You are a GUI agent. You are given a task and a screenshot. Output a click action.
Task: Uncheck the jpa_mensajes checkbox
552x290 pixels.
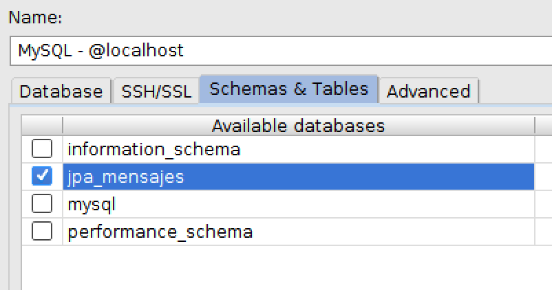tap(42, 176)
